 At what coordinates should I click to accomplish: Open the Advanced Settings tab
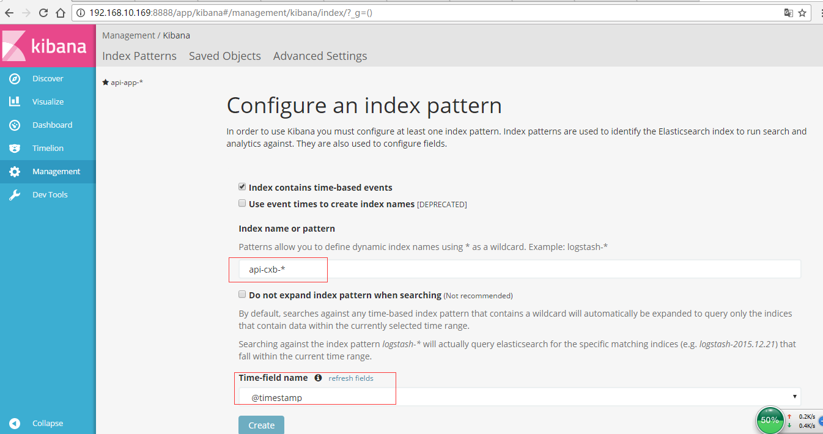pyautogui.click(x=320, y=56)
